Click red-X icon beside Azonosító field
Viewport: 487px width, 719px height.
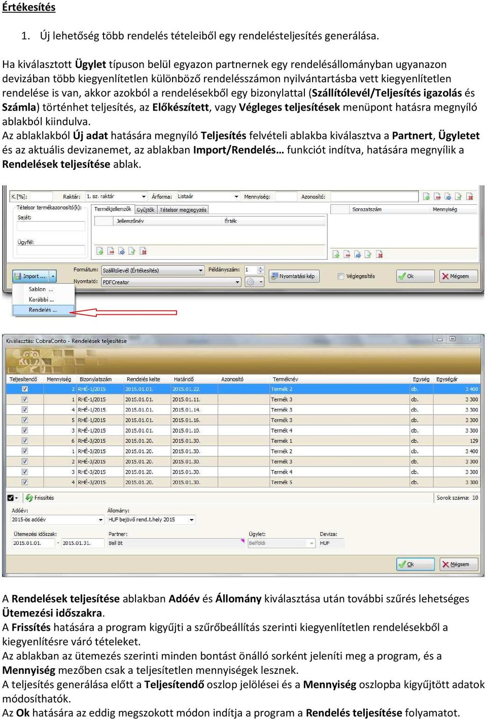[470, 196]
